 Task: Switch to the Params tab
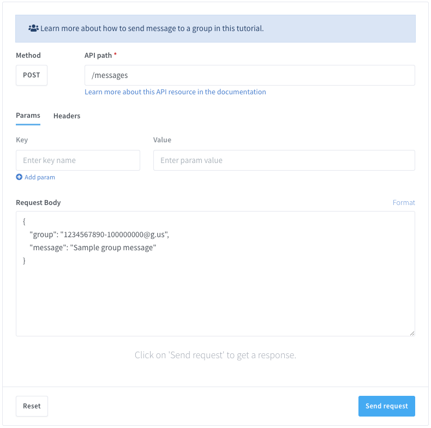pos(28,116)
